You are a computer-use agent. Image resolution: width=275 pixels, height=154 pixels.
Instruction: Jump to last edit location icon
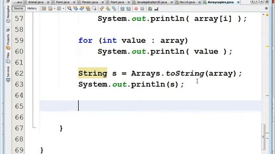44,9
